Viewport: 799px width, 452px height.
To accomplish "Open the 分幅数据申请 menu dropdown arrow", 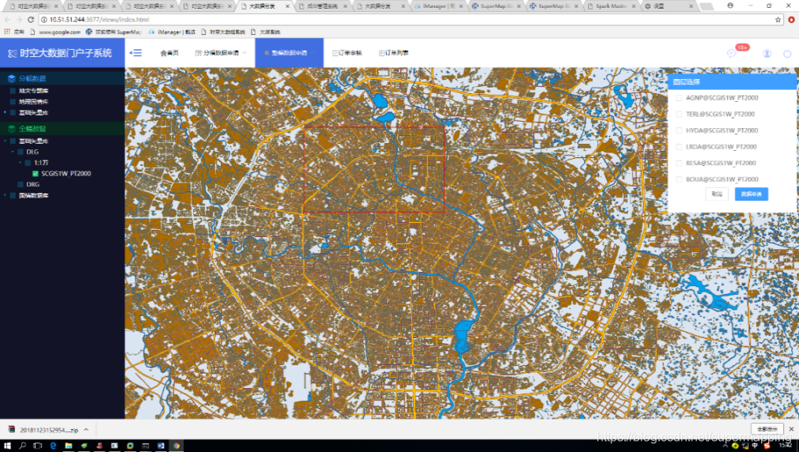I will click(x=244, y=53).
